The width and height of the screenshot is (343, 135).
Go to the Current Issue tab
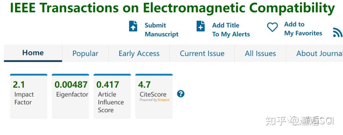pos(202,53)
